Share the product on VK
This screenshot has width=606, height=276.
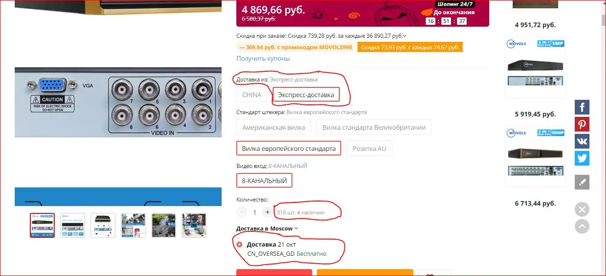pos(582,141)
